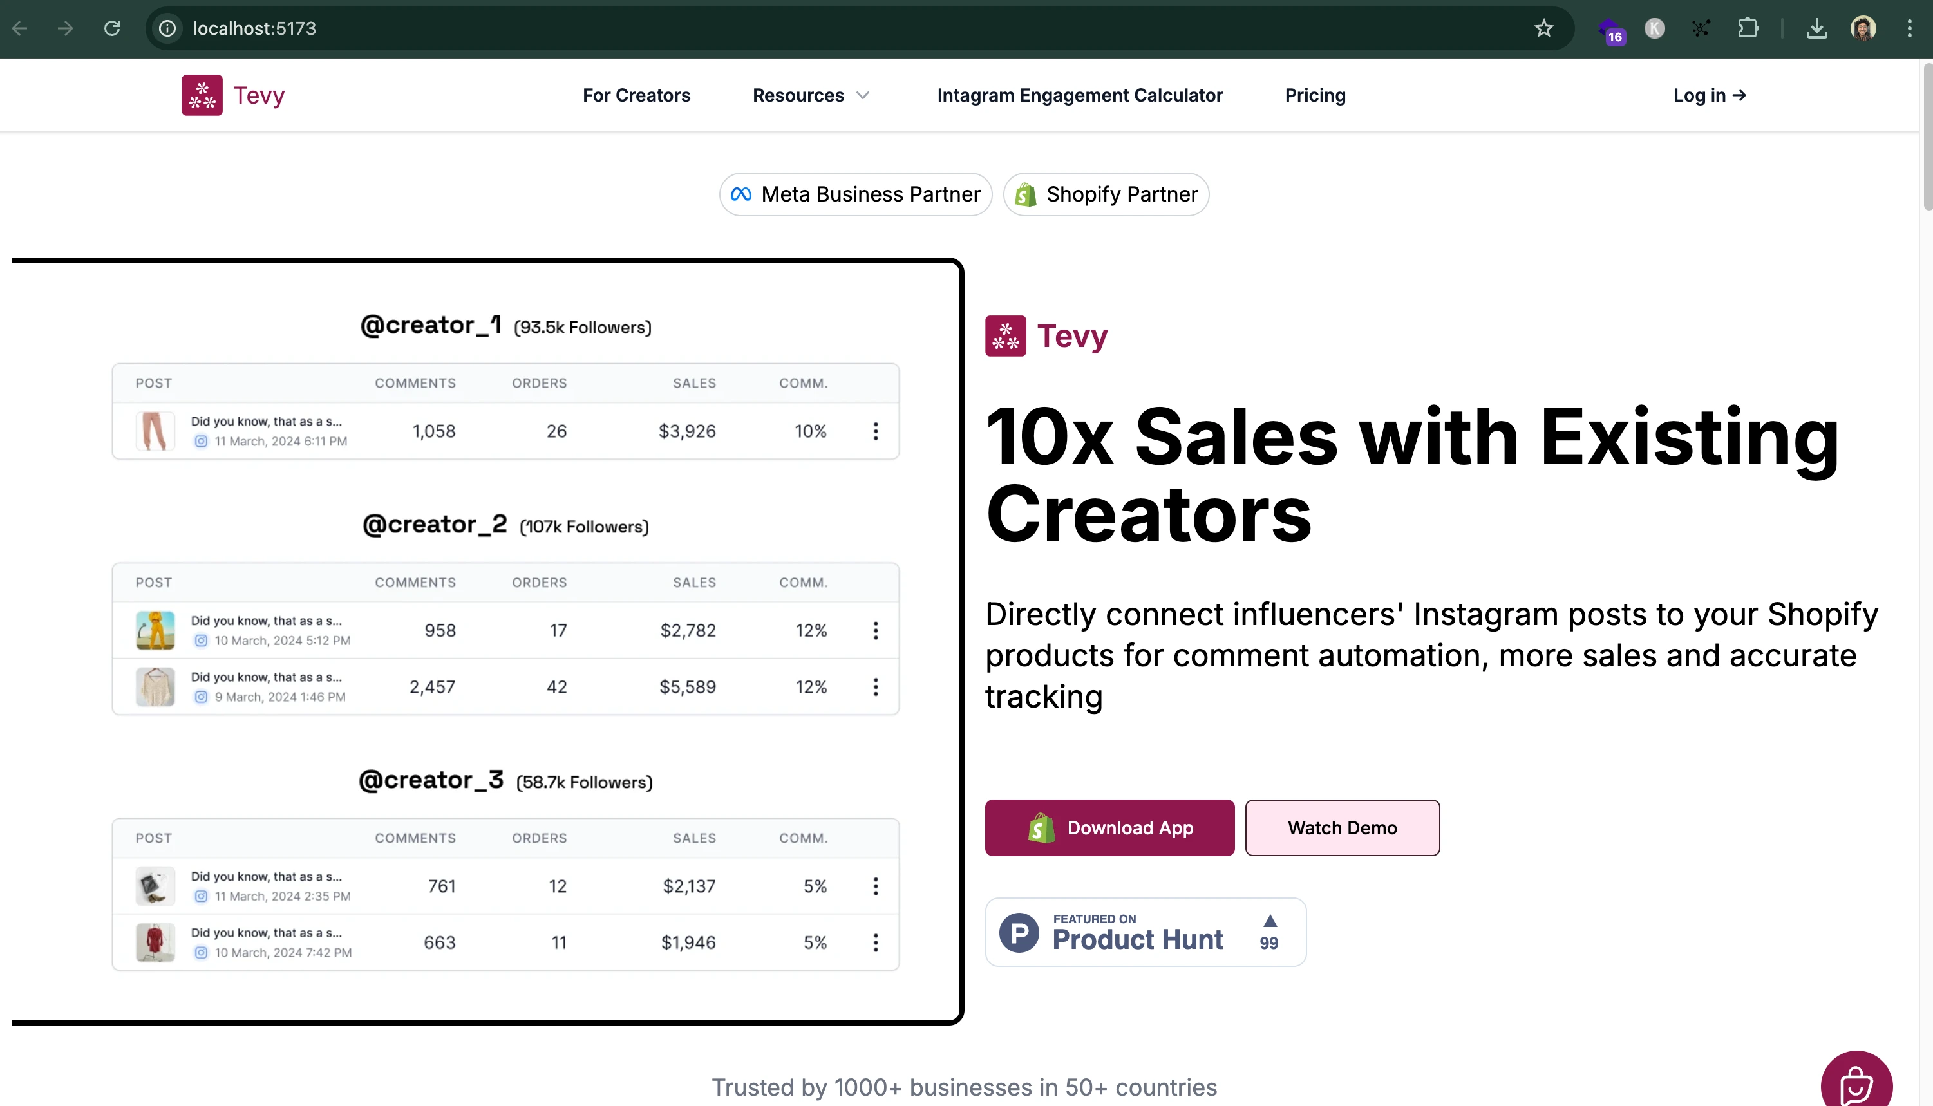Open site info icon in address bar
Viewport: 1933px width, 1106px height.
tap(167, 29)
